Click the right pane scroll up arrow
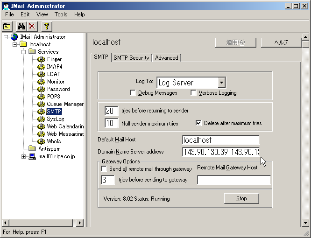Screen dimensions: 311x238 (305, 37)
